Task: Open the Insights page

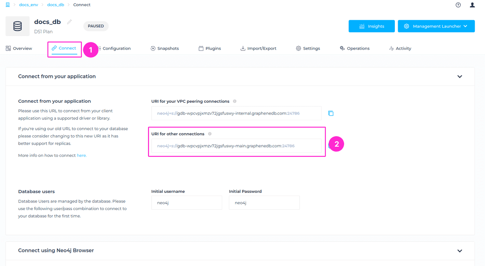Action: (371, 26)
